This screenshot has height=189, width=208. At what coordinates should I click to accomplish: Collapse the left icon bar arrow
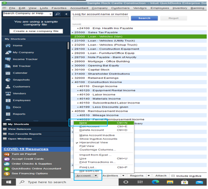[x=66, y=14]
